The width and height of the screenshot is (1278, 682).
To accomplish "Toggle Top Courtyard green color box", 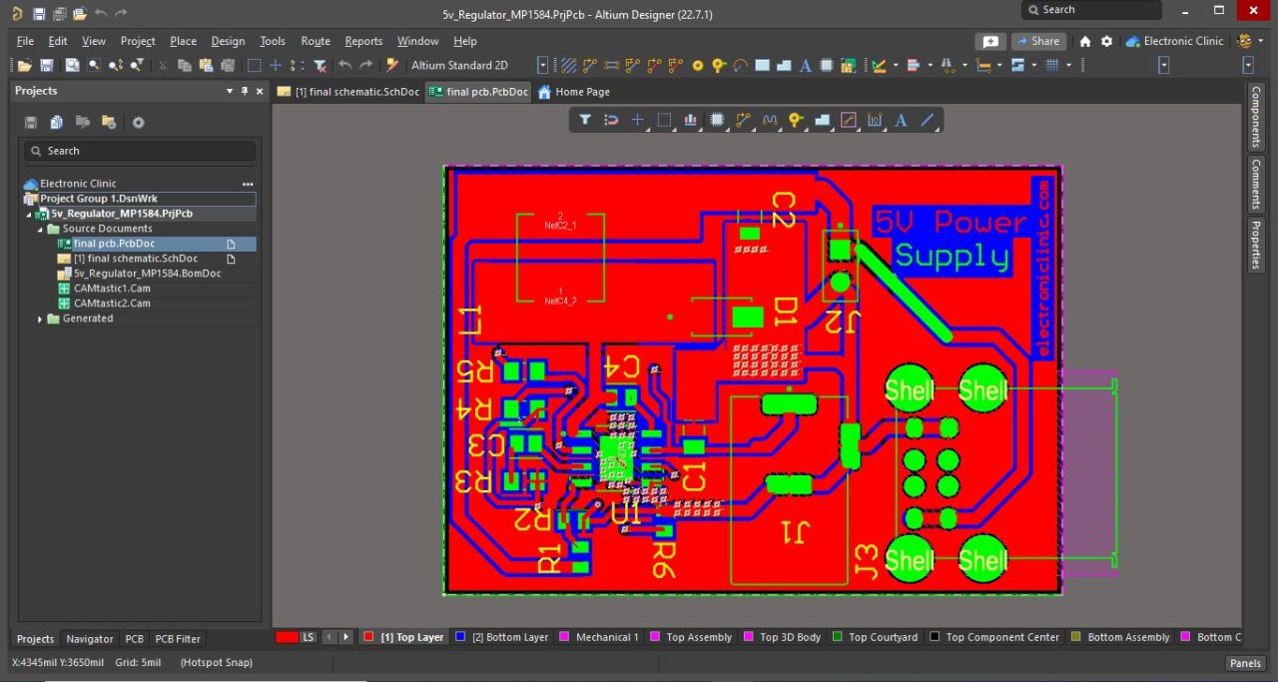I will 837,637.
